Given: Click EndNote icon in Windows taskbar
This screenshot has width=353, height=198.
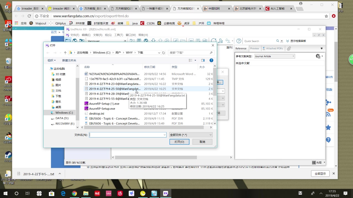Looking at the screenshot, I should 165,194.
